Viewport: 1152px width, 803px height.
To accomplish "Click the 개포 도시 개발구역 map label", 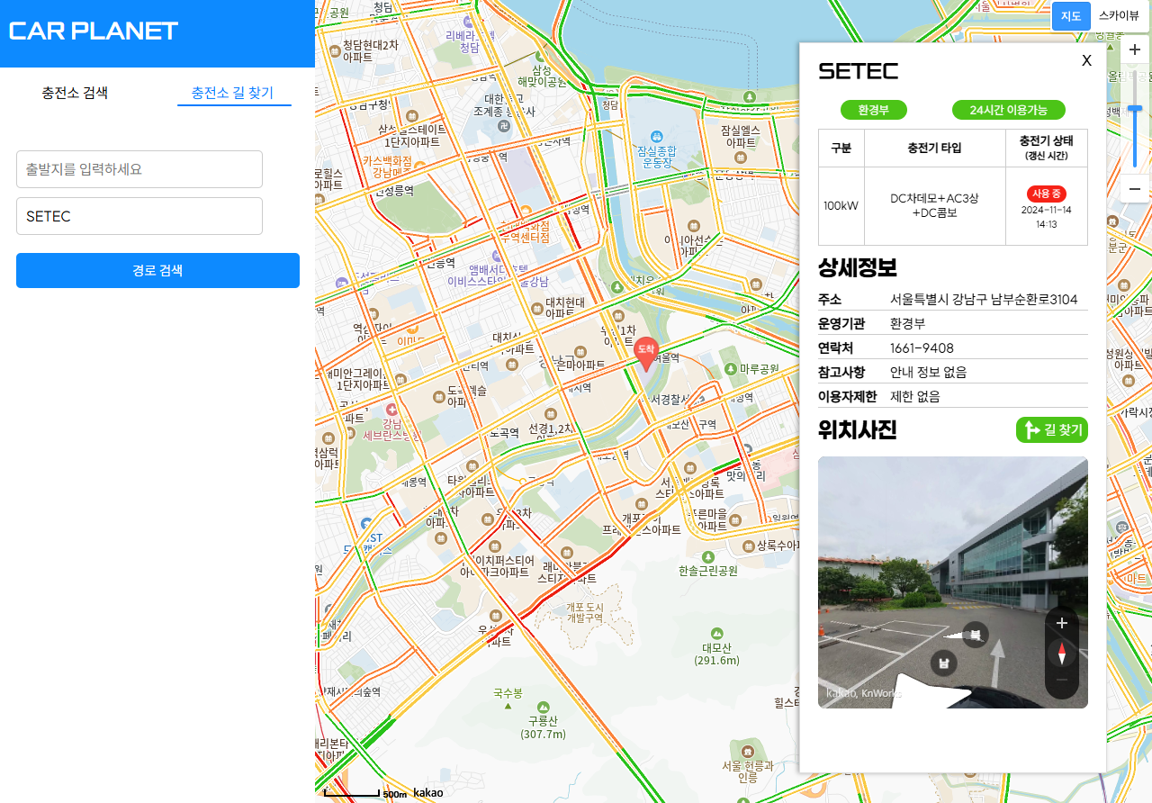I will coord(584,612).
